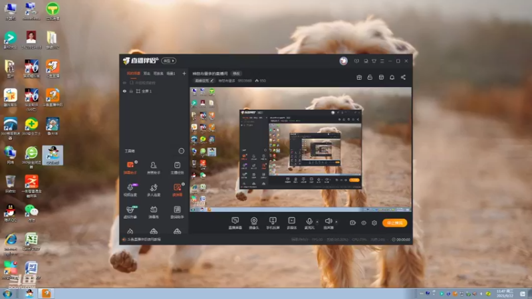Select the QQ penguin desktop icon

point(10,213)
